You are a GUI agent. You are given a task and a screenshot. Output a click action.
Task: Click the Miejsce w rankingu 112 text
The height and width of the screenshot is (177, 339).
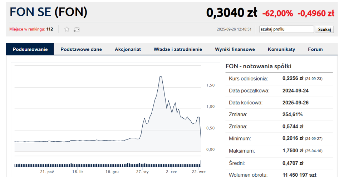click(31, 29)
